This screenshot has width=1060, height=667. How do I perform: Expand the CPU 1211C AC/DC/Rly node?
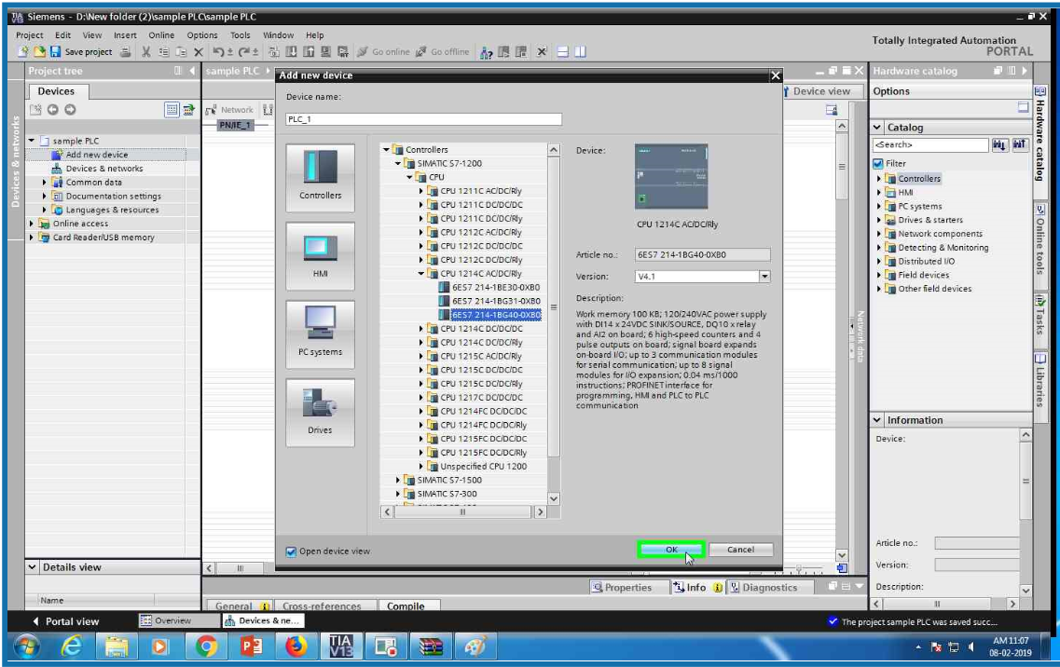420,191
